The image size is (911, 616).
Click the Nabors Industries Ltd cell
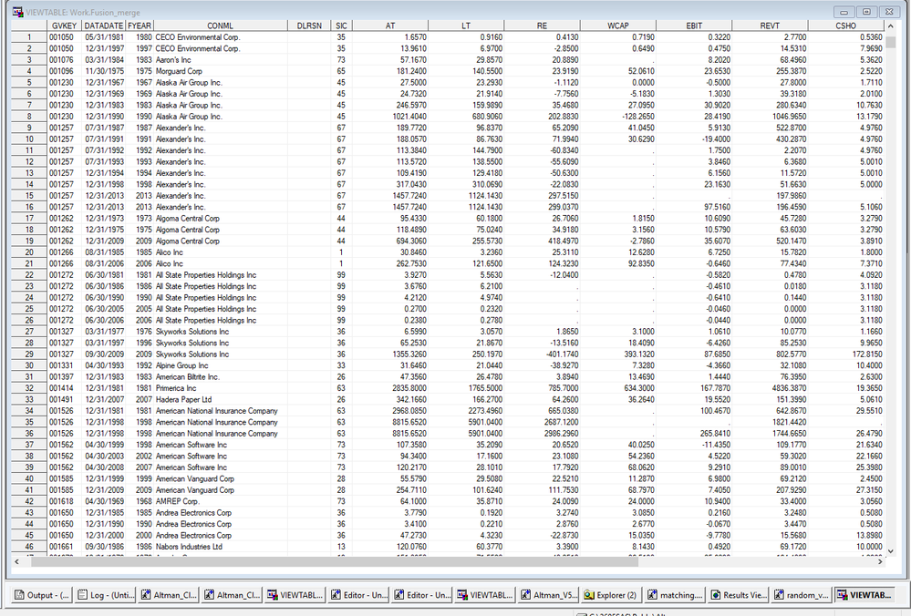[220, 547]
